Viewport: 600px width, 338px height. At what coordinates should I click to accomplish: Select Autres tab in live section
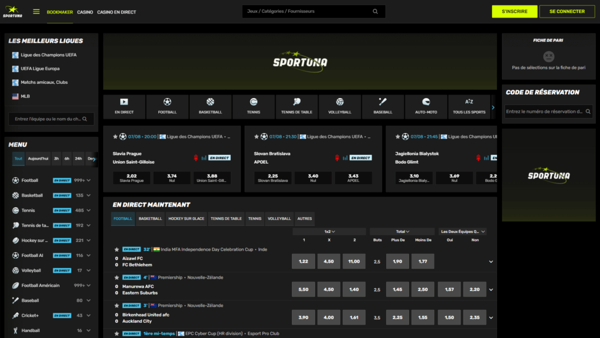click(305, 218)
